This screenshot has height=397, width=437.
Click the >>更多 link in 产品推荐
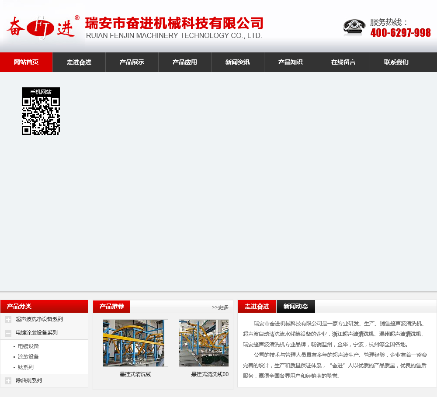tap(220, 307)
